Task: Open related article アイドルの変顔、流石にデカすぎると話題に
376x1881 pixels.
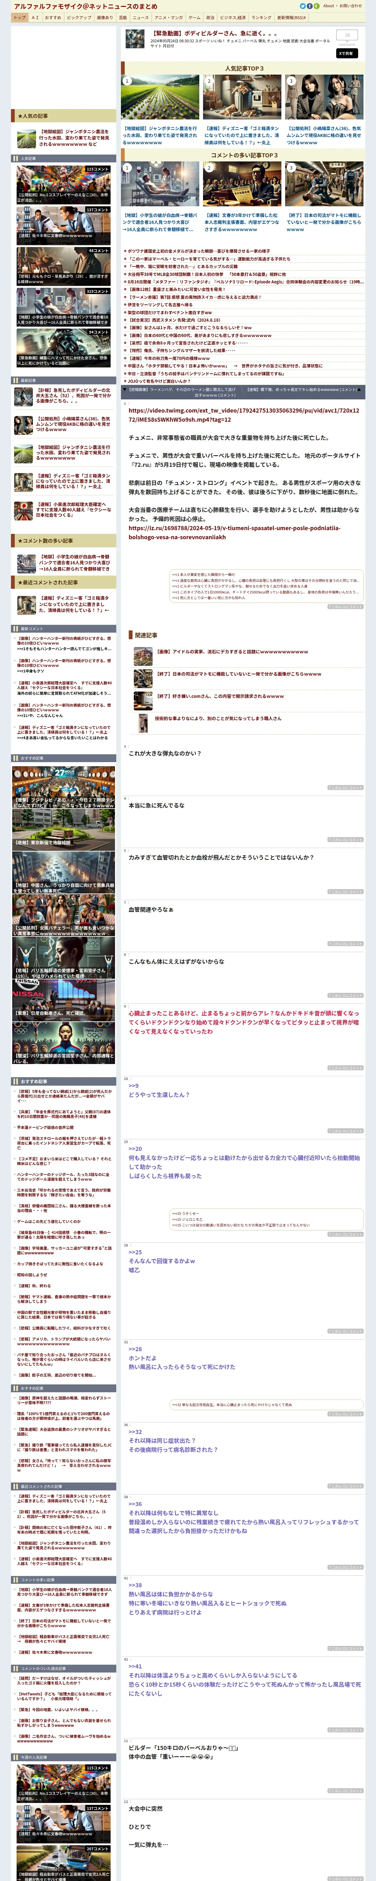Action: (232, 651)
